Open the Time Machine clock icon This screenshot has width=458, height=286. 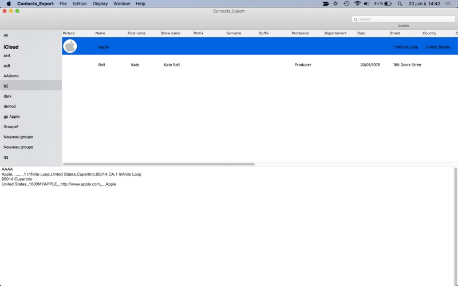click(346, 3)
